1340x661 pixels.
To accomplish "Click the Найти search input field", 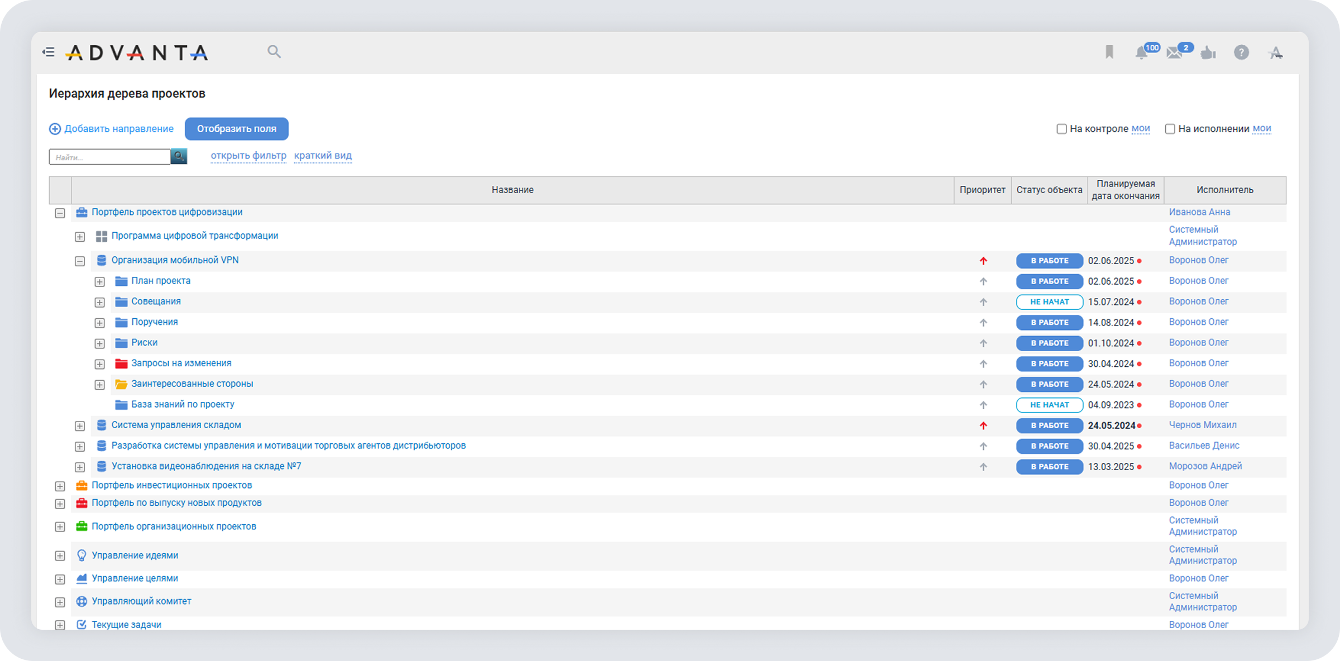I will click(x=109, y=157).
